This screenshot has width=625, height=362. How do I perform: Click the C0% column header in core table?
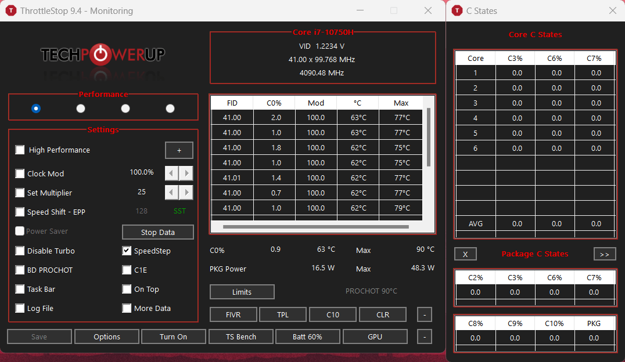(x=274, y=103)
